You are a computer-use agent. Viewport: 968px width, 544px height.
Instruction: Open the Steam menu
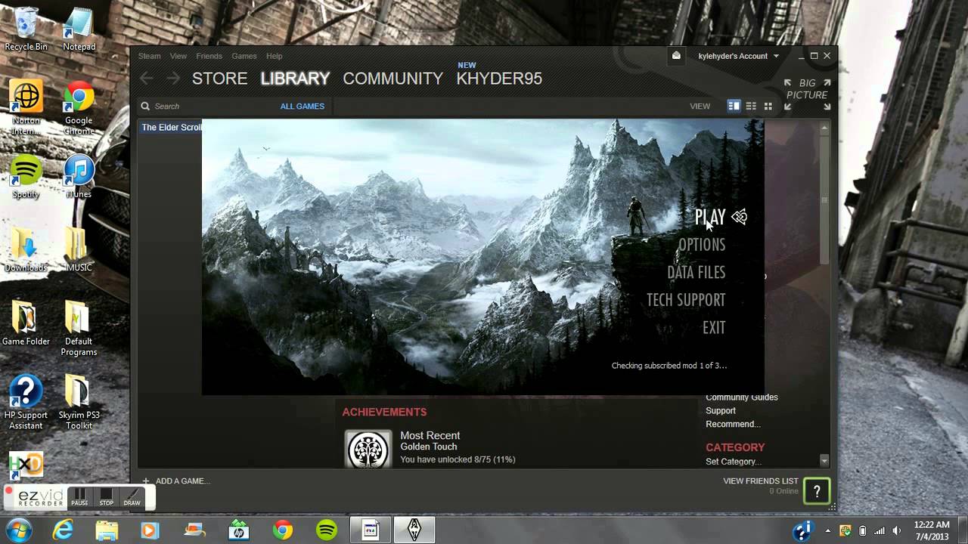point(149,56)
